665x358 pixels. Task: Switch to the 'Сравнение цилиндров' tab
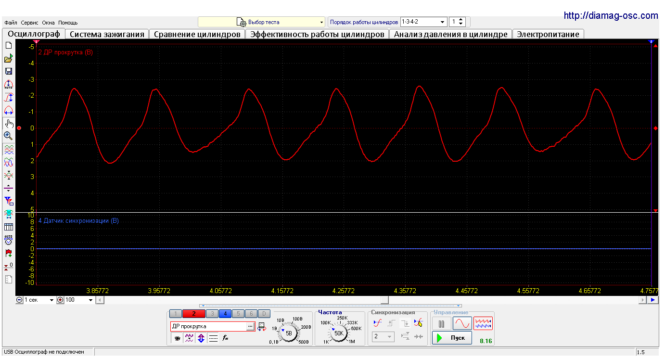tap(197, 34)
